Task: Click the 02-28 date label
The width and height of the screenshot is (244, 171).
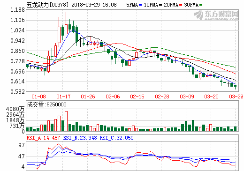Action: 162,97
